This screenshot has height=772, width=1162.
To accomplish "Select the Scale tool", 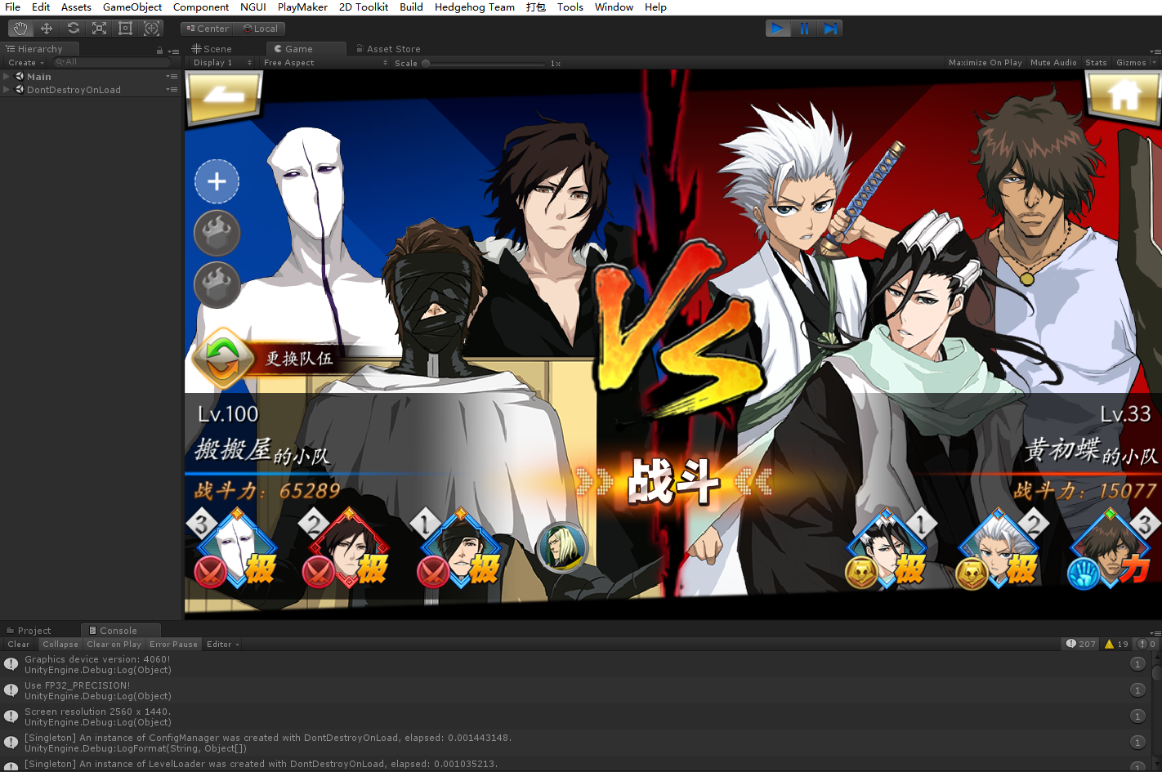I will [x=99, y=29].
